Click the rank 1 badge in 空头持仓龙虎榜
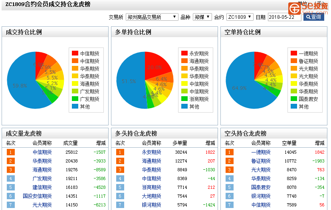Screen dimensions: 331x210 (230, 152)
